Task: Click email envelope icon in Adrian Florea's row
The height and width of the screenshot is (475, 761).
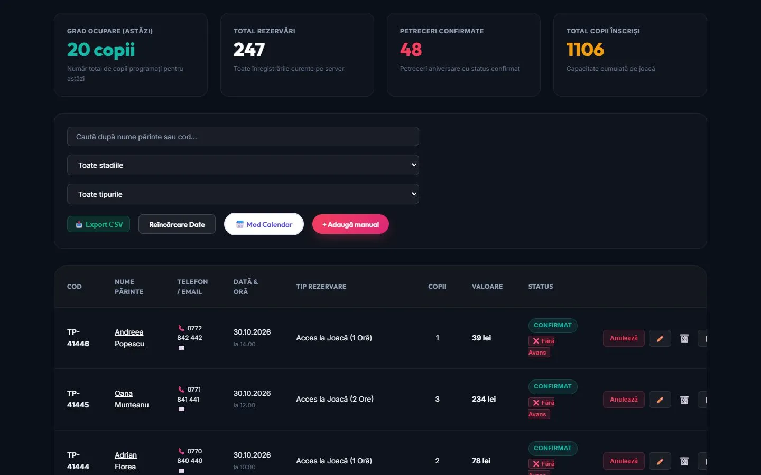Action: 181,471
